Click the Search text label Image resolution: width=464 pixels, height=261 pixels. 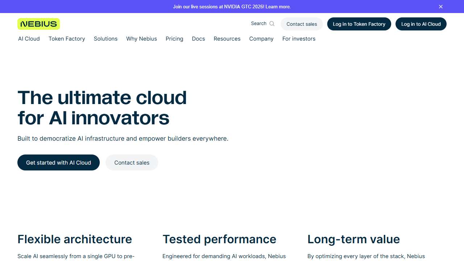click(258, 23)
